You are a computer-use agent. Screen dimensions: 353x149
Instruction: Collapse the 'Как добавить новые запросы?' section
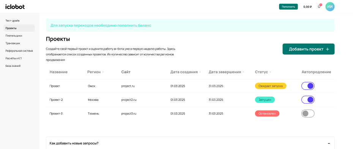(329, 143)
